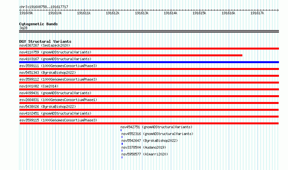The height and width of the screenshot is (170, 288).
Task: Click the 191610k ruler tick label
Action: click(x=55, y=13)
